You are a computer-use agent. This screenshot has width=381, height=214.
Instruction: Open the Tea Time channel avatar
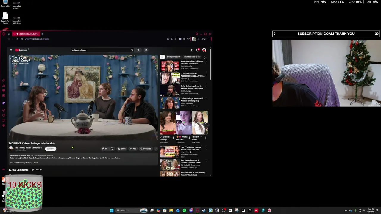coord(11,148)
